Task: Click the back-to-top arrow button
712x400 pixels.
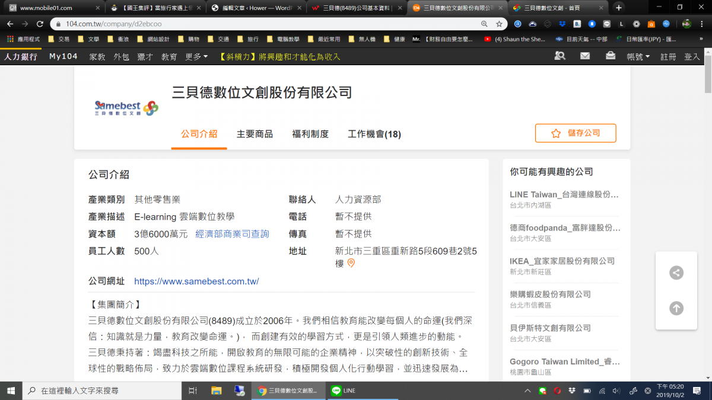Action: [x=676, y=308]
